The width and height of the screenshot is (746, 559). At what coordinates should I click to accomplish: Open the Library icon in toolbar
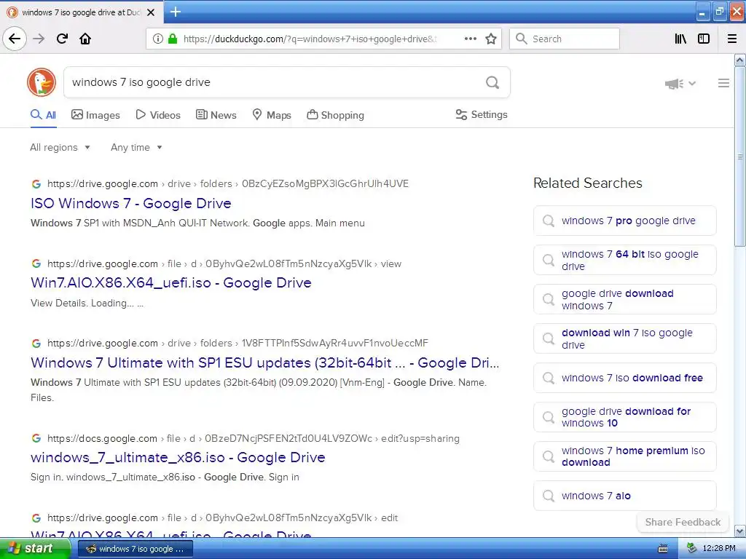pyautogui.click(x=680, y=39)
